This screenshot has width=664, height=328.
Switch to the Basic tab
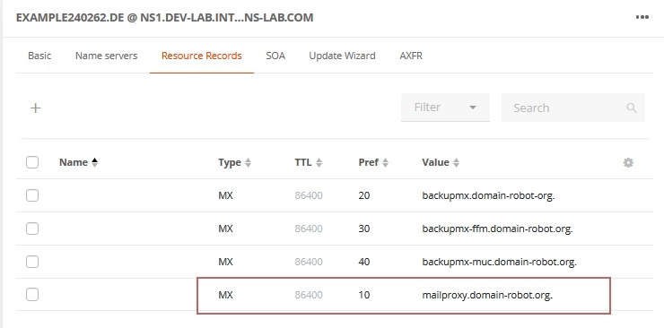(39, 56)
